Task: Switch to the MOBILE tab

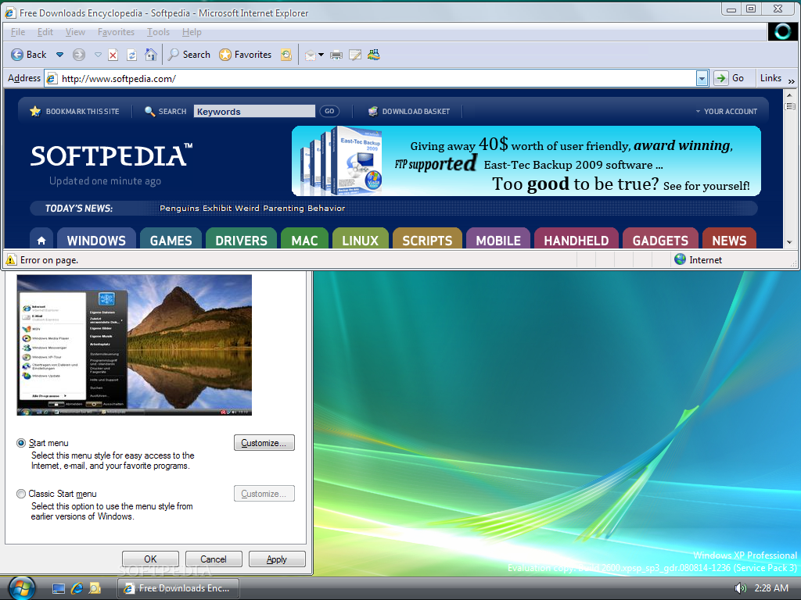Action: point(498,241)
